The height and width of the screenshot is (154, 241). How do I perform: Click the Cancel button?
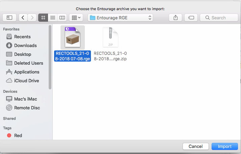coord(196,146)
